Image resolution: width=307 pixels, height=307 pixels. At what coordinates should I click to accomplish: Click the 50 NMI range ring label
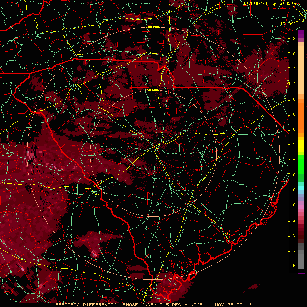click(x=153, y=90)
